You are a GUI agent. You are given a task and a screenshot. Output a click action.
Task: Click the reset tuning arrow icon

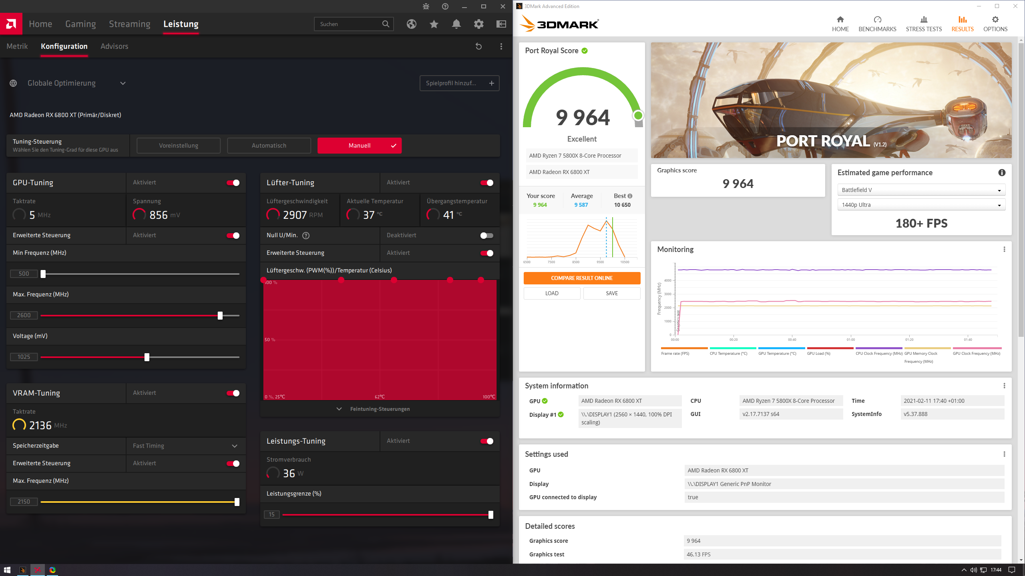click(478, 46)
